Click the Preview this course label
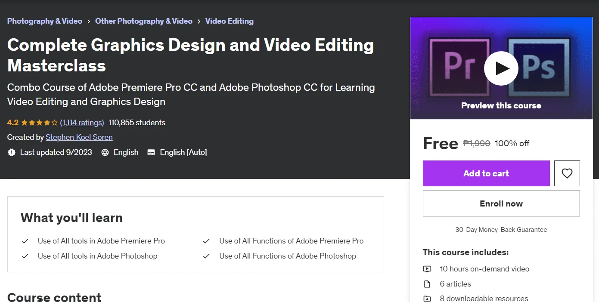This screenshot has width=599, height=302. click(501, 105)
